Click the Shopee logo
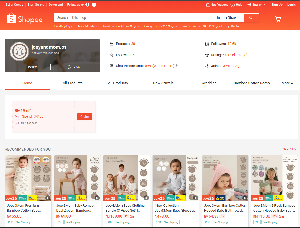The width and height of the screenshot is (300, 228). 25,18
